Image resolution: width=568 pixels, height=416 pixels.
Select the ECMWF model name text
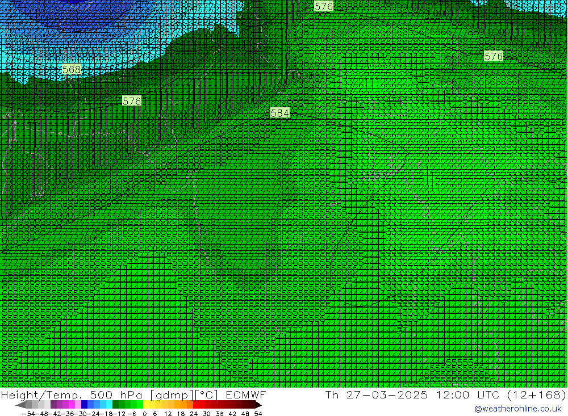coord(245,394)
